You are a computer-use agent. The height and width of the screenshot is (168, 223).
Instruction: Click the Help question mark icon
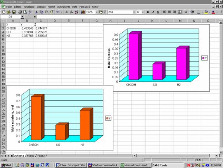pyautogui.click(x=101, y=12)
